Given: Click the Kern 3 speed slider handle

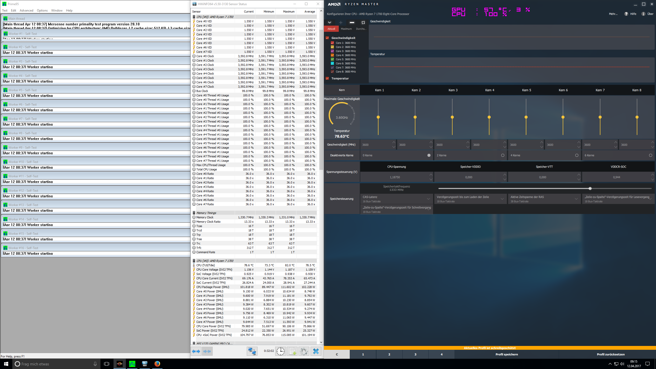Looking at the screenshot, I should (452, 117).
